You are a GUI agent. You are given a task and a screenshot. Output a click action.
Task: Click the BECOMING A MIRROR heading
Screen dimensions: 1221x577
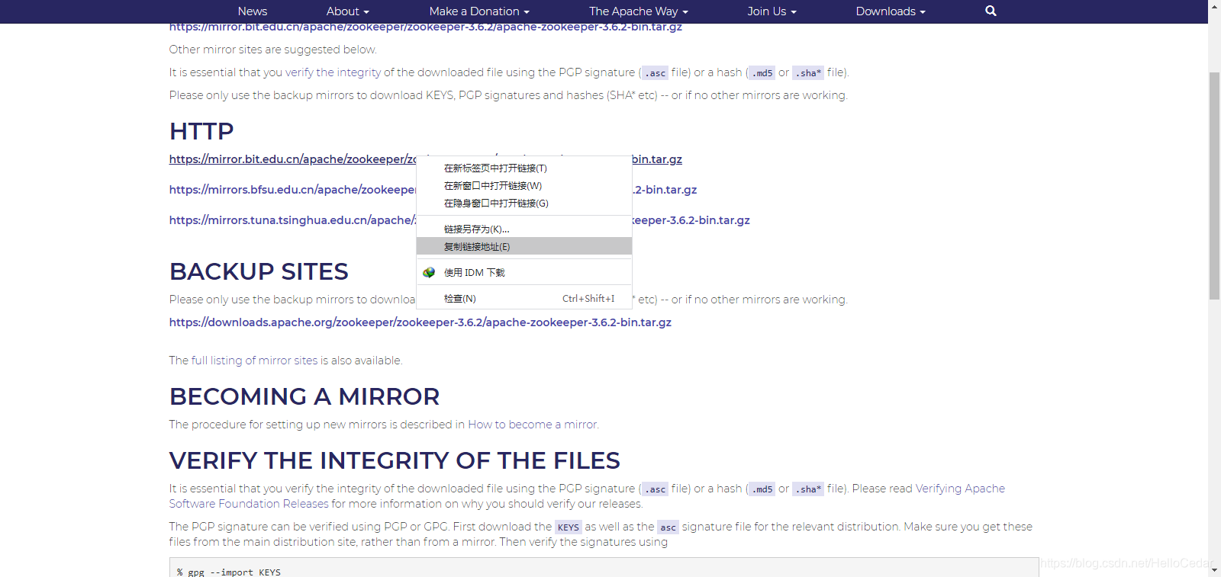(304, 396)
